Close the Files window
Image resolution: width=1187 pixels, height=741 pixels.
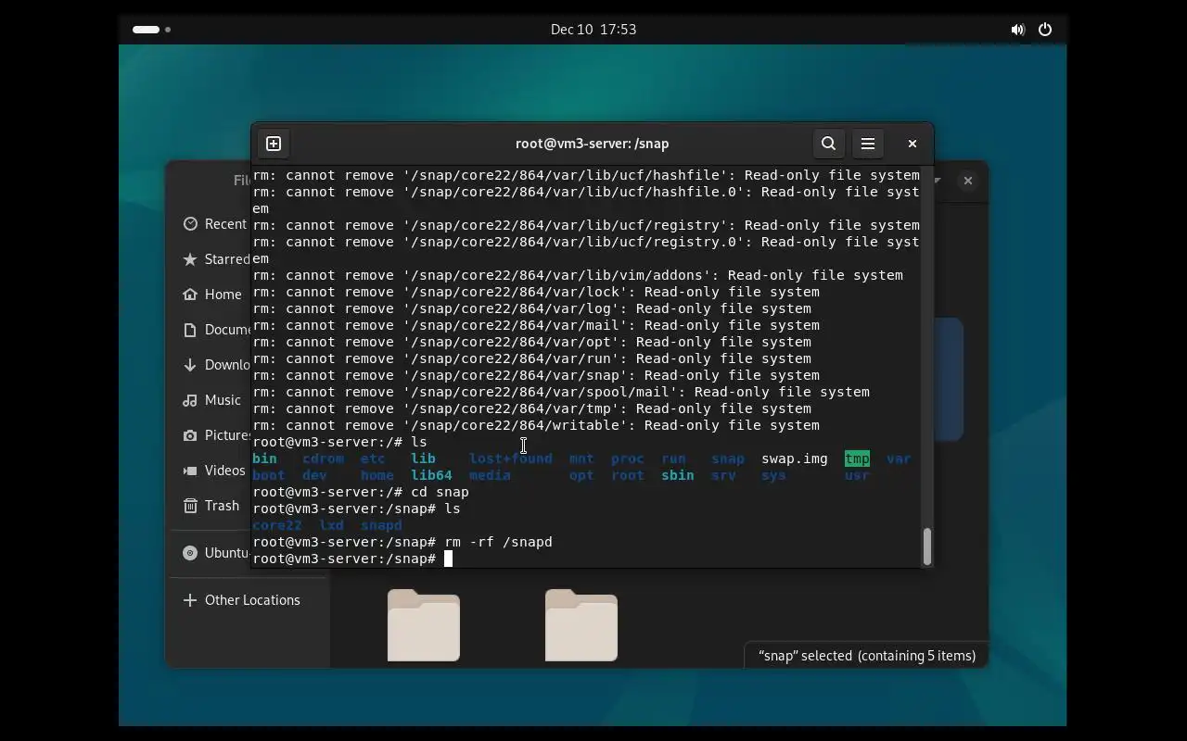(x=968, y=181)
